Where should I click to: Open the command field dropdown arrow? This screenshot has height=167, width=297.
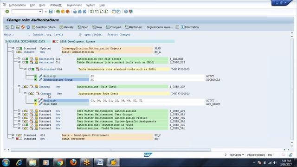[40, 12]
